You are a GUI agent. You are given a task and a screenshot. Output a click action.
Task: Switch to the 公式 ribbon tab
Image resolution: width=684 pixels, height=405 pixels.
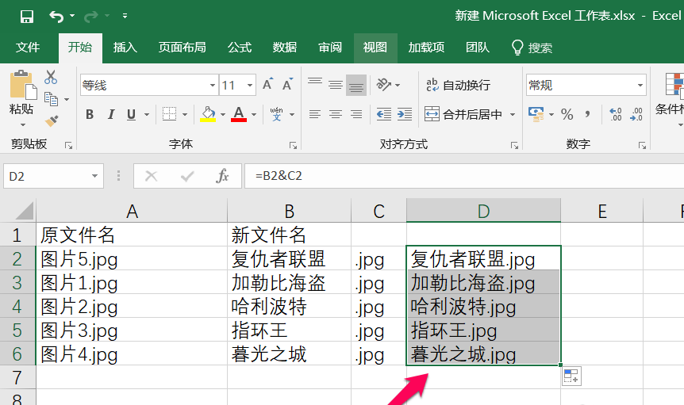pos(240,48)
